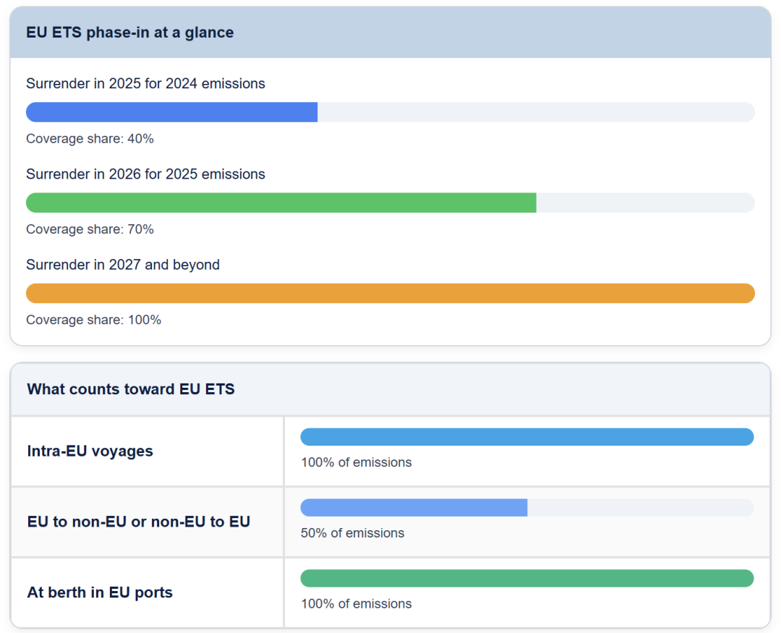
Task: Click "100% of emissions" under Intra-EU voyages
Action: click(x=357, y=462)
